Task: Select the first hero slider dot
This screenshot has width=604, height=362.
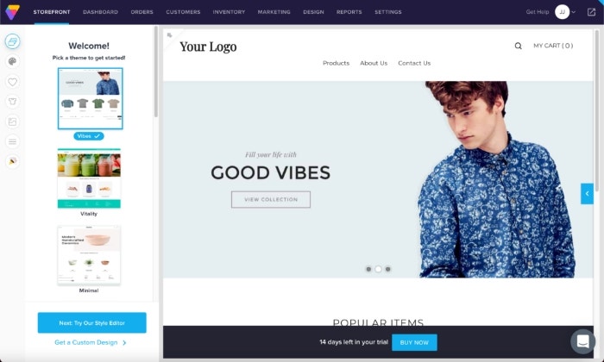Action: pyautogui.click(x=368, y=269)
